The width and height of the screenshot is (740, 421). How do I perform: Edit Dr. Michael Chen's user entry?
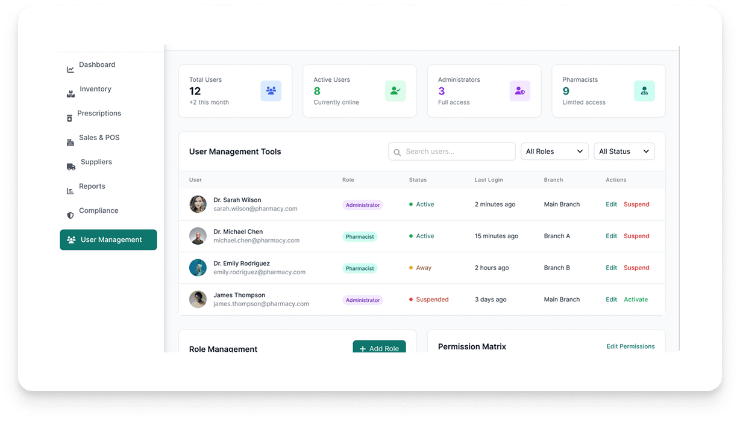click(611, 236)
